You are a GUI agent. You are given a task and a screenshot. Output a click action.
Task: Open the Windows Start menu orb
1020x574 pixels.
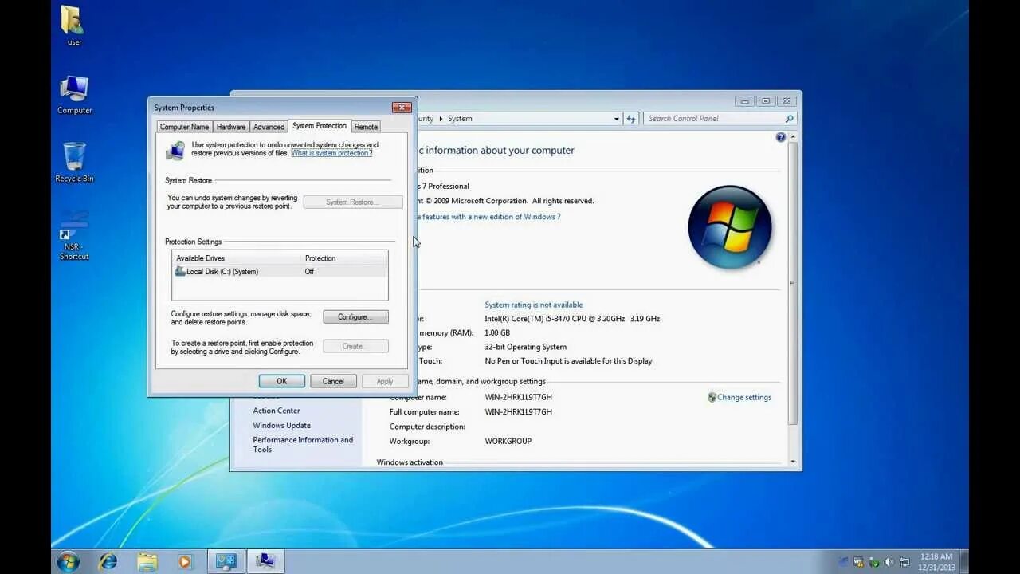pyautogui.click(x=68, y=561)
